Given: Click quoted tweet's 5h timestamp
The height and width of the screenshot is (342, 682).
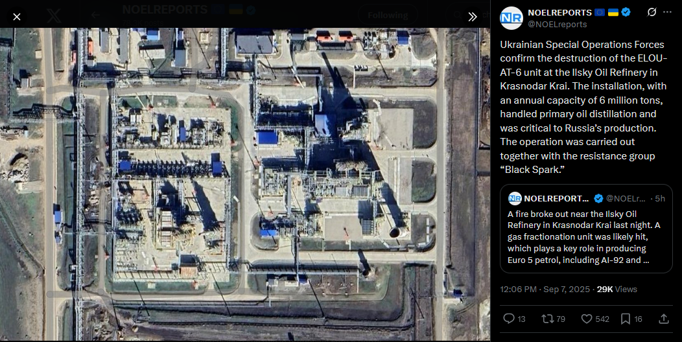Looking at the screenshot, I should [660, 199].
